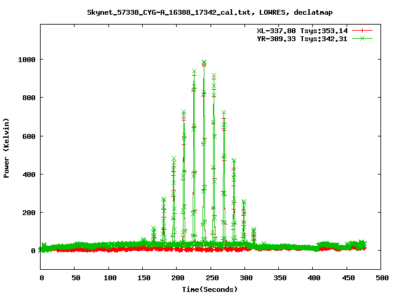Click the 'Power (Kelvin)' y-axis label
The height and width of the screenshot is (295, 394).
6,148
